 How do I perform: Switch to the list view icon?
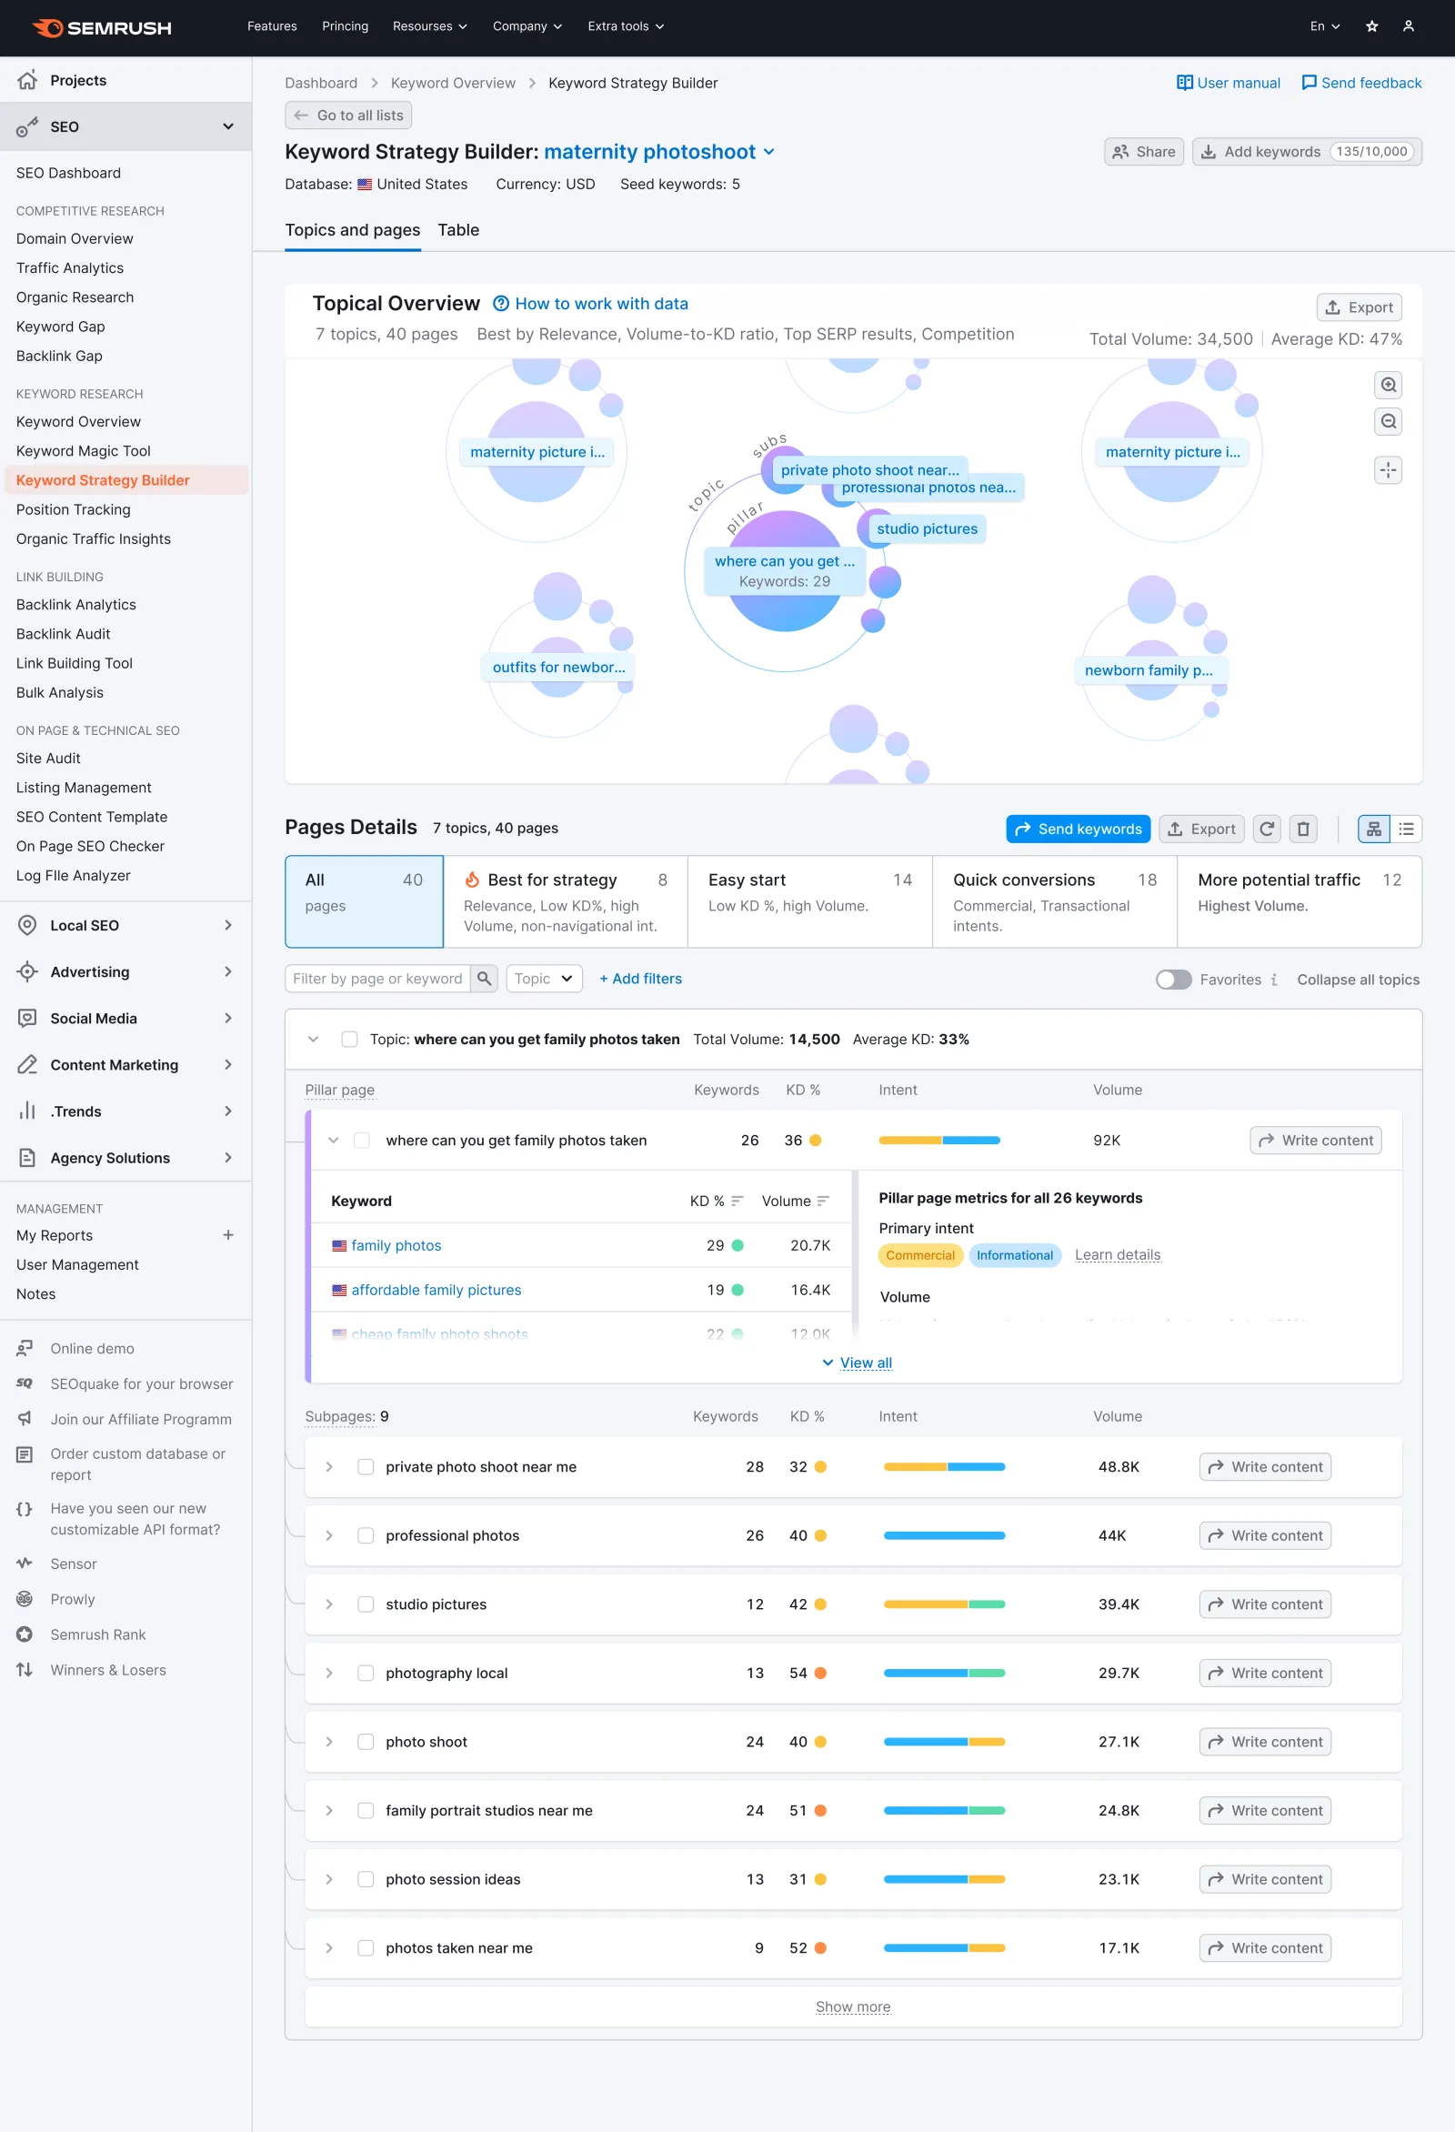tap(1406, 830)
